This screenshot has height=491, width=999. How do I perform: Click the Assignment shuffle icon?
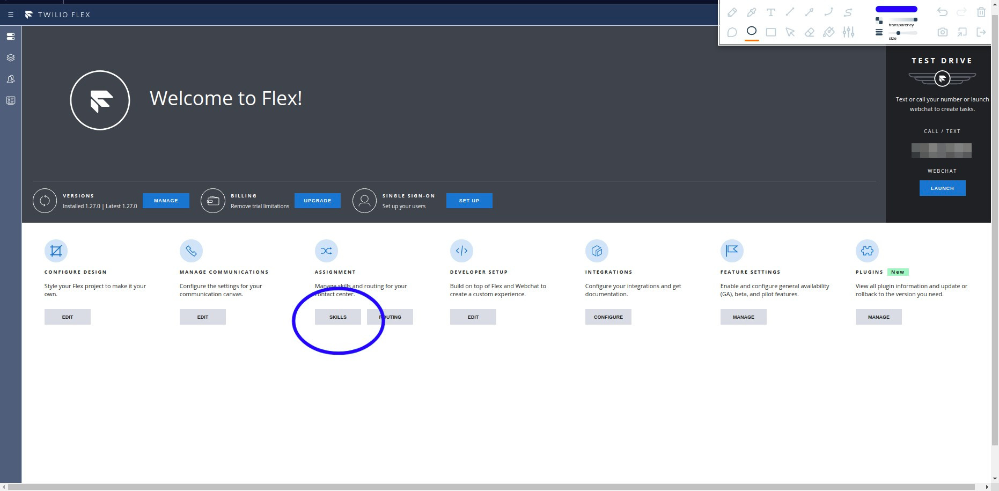click(x=326, y=251)
